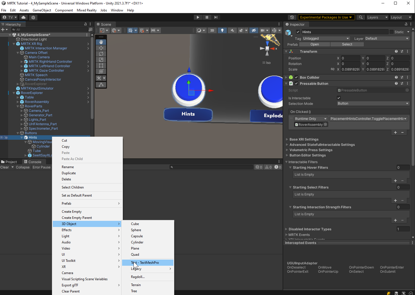Select the Hand tool in the Scene toolbar
Viewport: 415px width, 295px height.
click(x=101, y=42)
